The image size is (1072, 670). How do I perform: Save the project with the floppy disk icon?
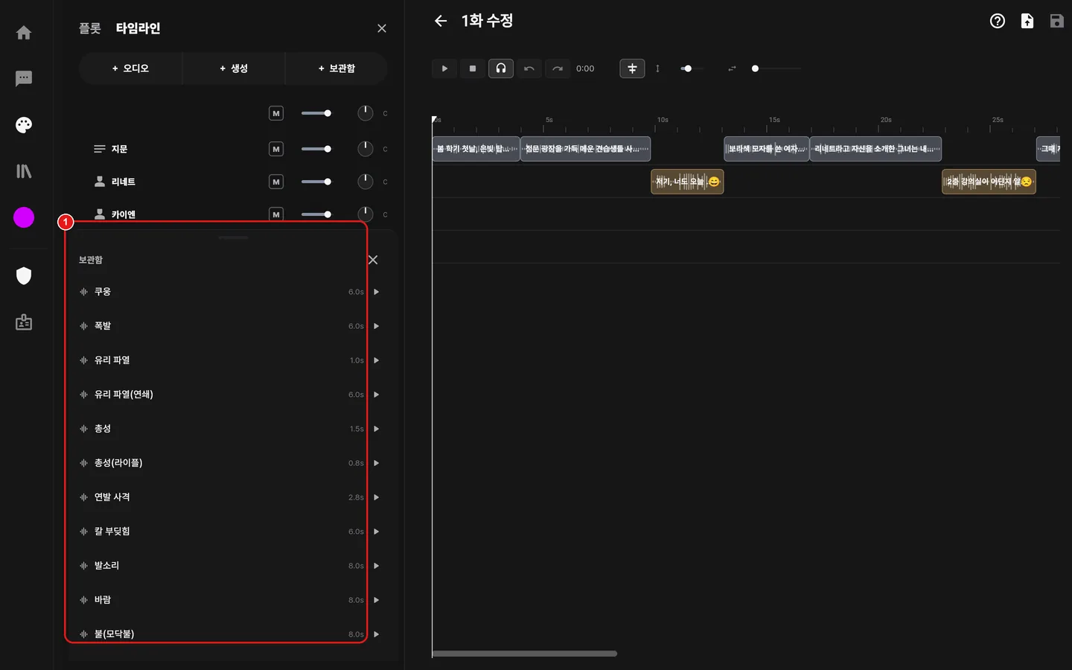pyautogui.click(x=1057, y=21)
